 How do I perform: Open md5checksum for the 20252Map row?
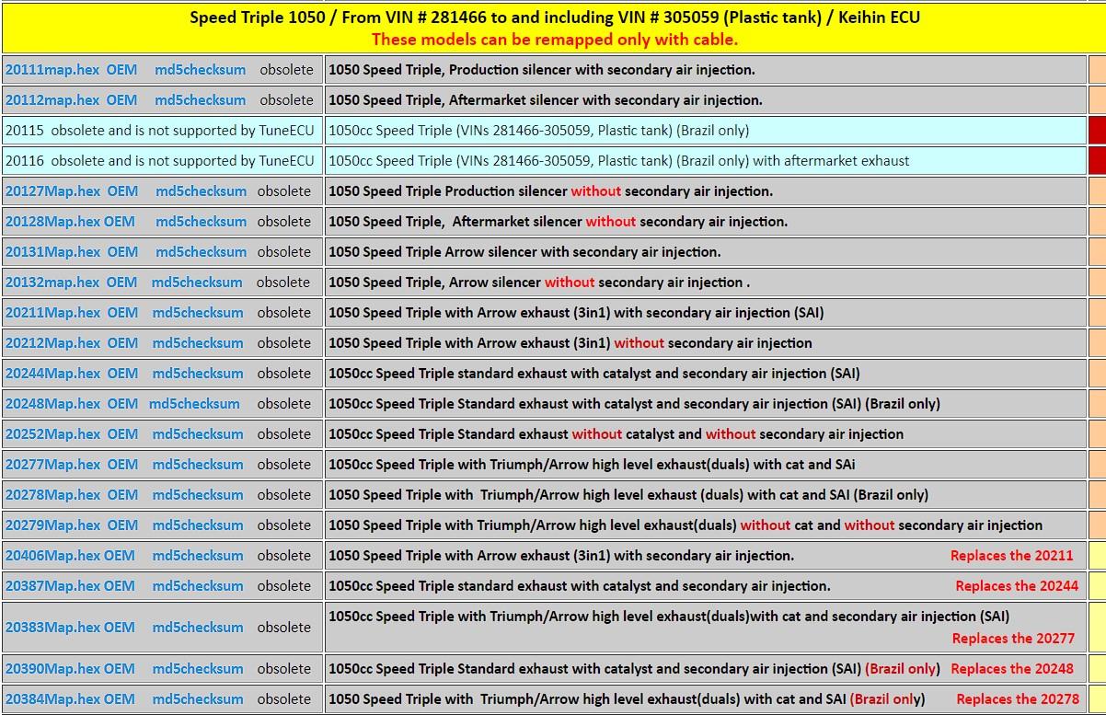click(198, 433)
